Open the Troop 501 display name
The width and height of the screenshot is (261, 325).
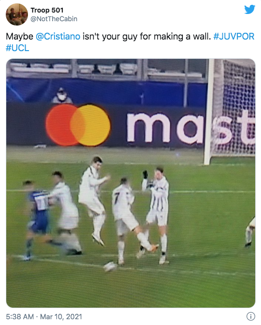(x=47, y=10)
